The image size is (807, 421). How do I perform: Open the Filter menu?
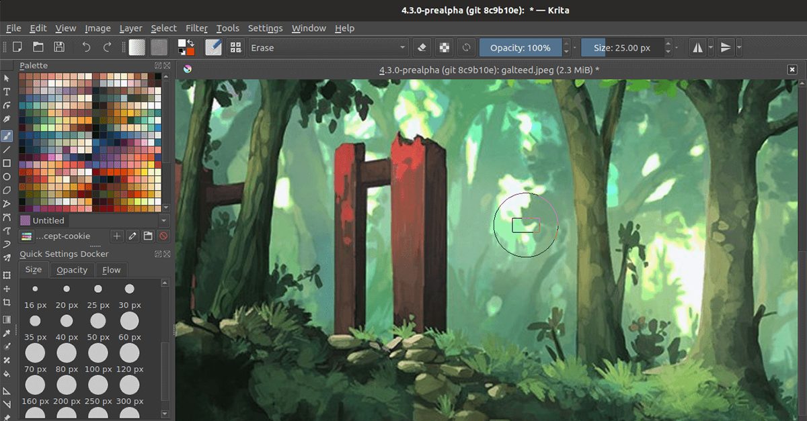196,28
